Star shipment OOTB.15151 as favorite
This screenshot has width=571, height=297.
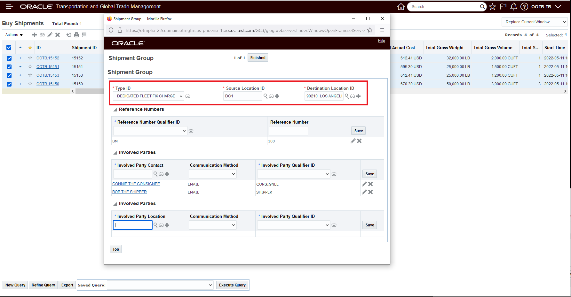tap(30, 66)
